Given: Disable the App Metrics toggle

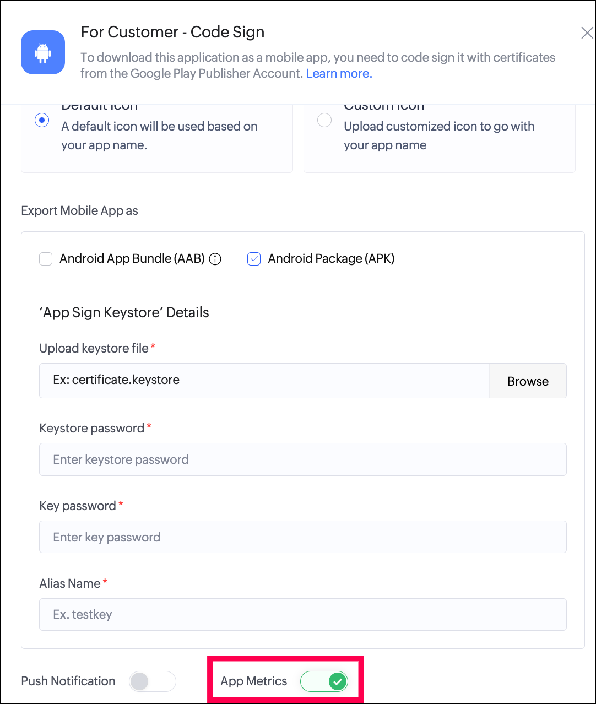Looking at the screenshot, I should 324,681.
